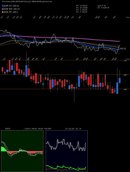Open the ADX indicator panel
Viewport: 130px width, 172px height.
point(67,151)
